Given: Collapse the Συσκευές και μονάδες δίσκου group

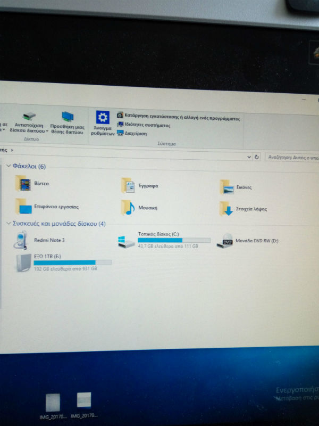Looking at the screenshot, I should tap(9, 223).
